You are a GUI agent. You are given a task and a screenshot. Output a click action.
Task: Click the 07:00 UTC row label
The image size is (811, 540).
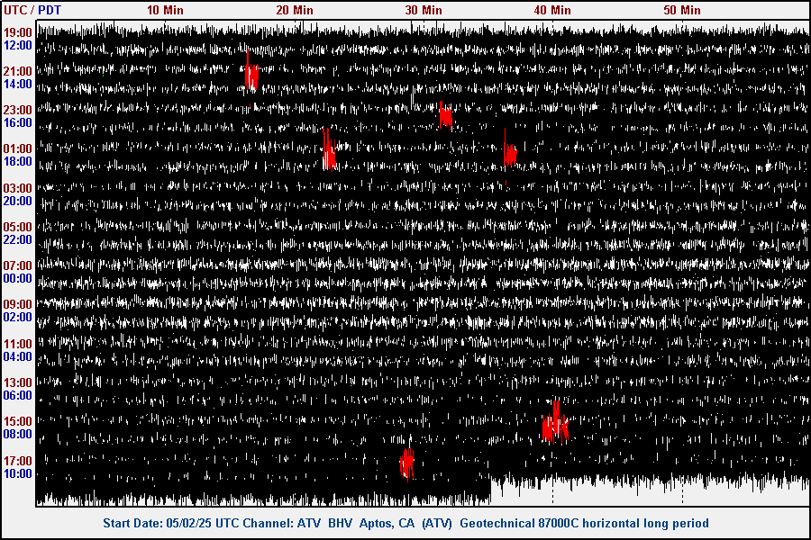coord(18,265)
